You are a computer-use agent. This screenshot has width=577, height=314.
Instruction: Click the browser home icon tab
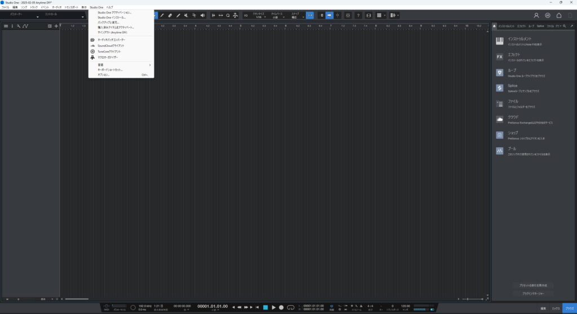coord(494,26)
